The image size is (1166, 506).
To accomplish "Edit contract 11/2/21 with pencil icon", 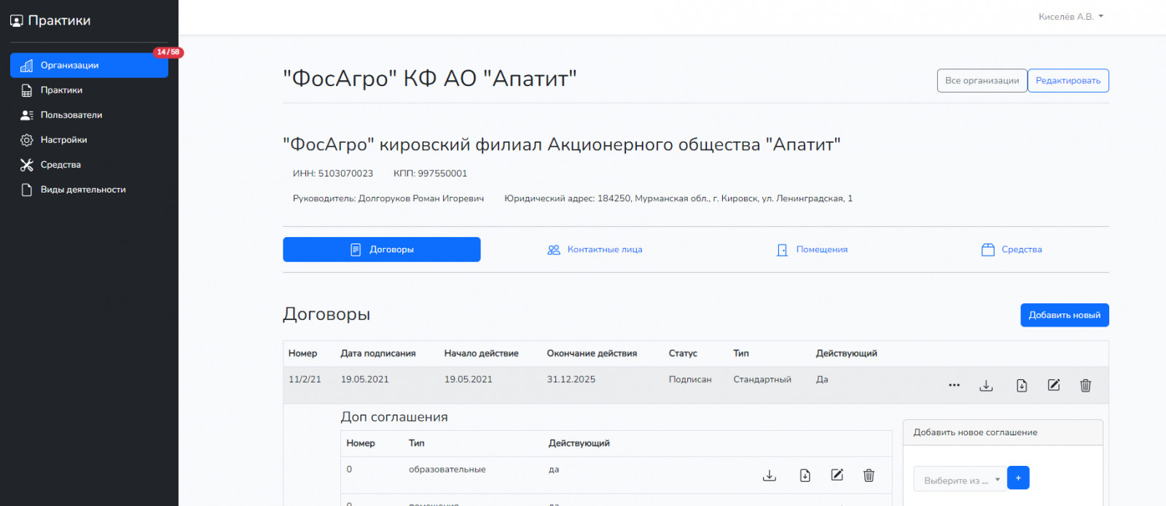I will click(x=1054, y=385).
